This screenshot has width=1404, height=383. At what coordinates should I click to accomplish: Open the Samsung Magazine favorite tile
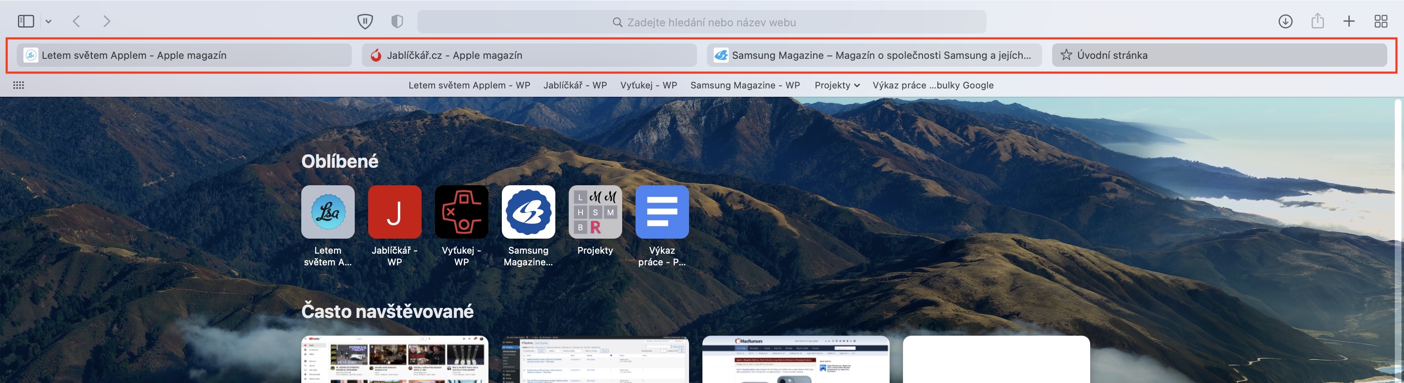tap(528, 226)
